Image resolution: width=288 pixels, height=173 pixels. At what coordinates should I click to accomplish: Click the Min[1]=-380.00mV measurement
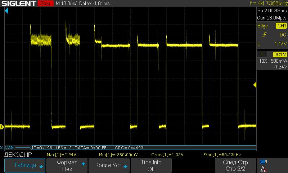[x=118, y=155]
